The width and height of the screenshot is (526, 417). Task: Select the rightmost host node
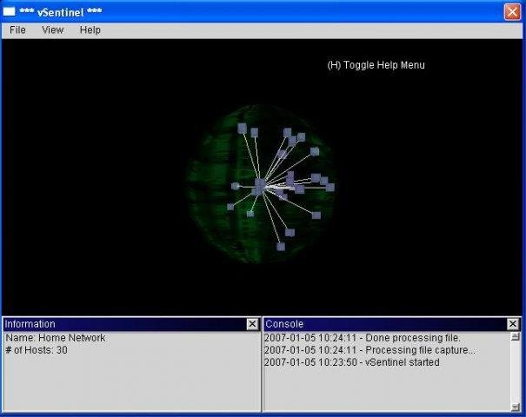tap(330, 188)
